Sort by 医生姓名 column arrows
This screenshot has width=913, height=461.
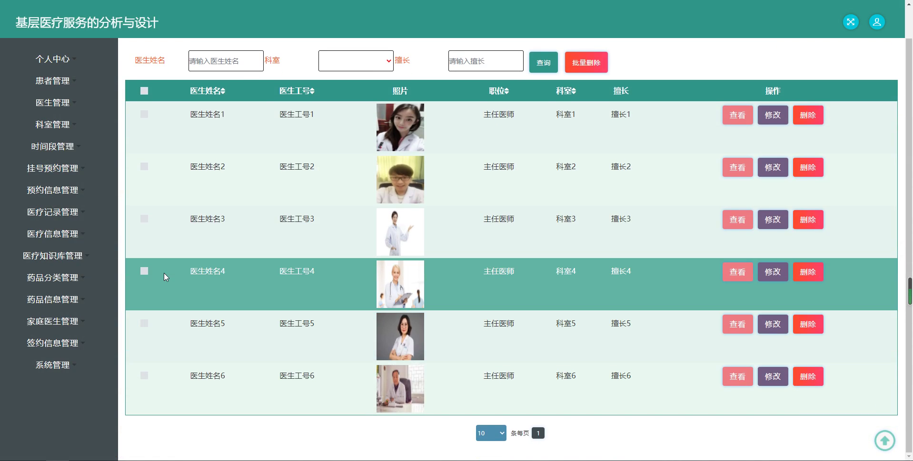point(223,91)
